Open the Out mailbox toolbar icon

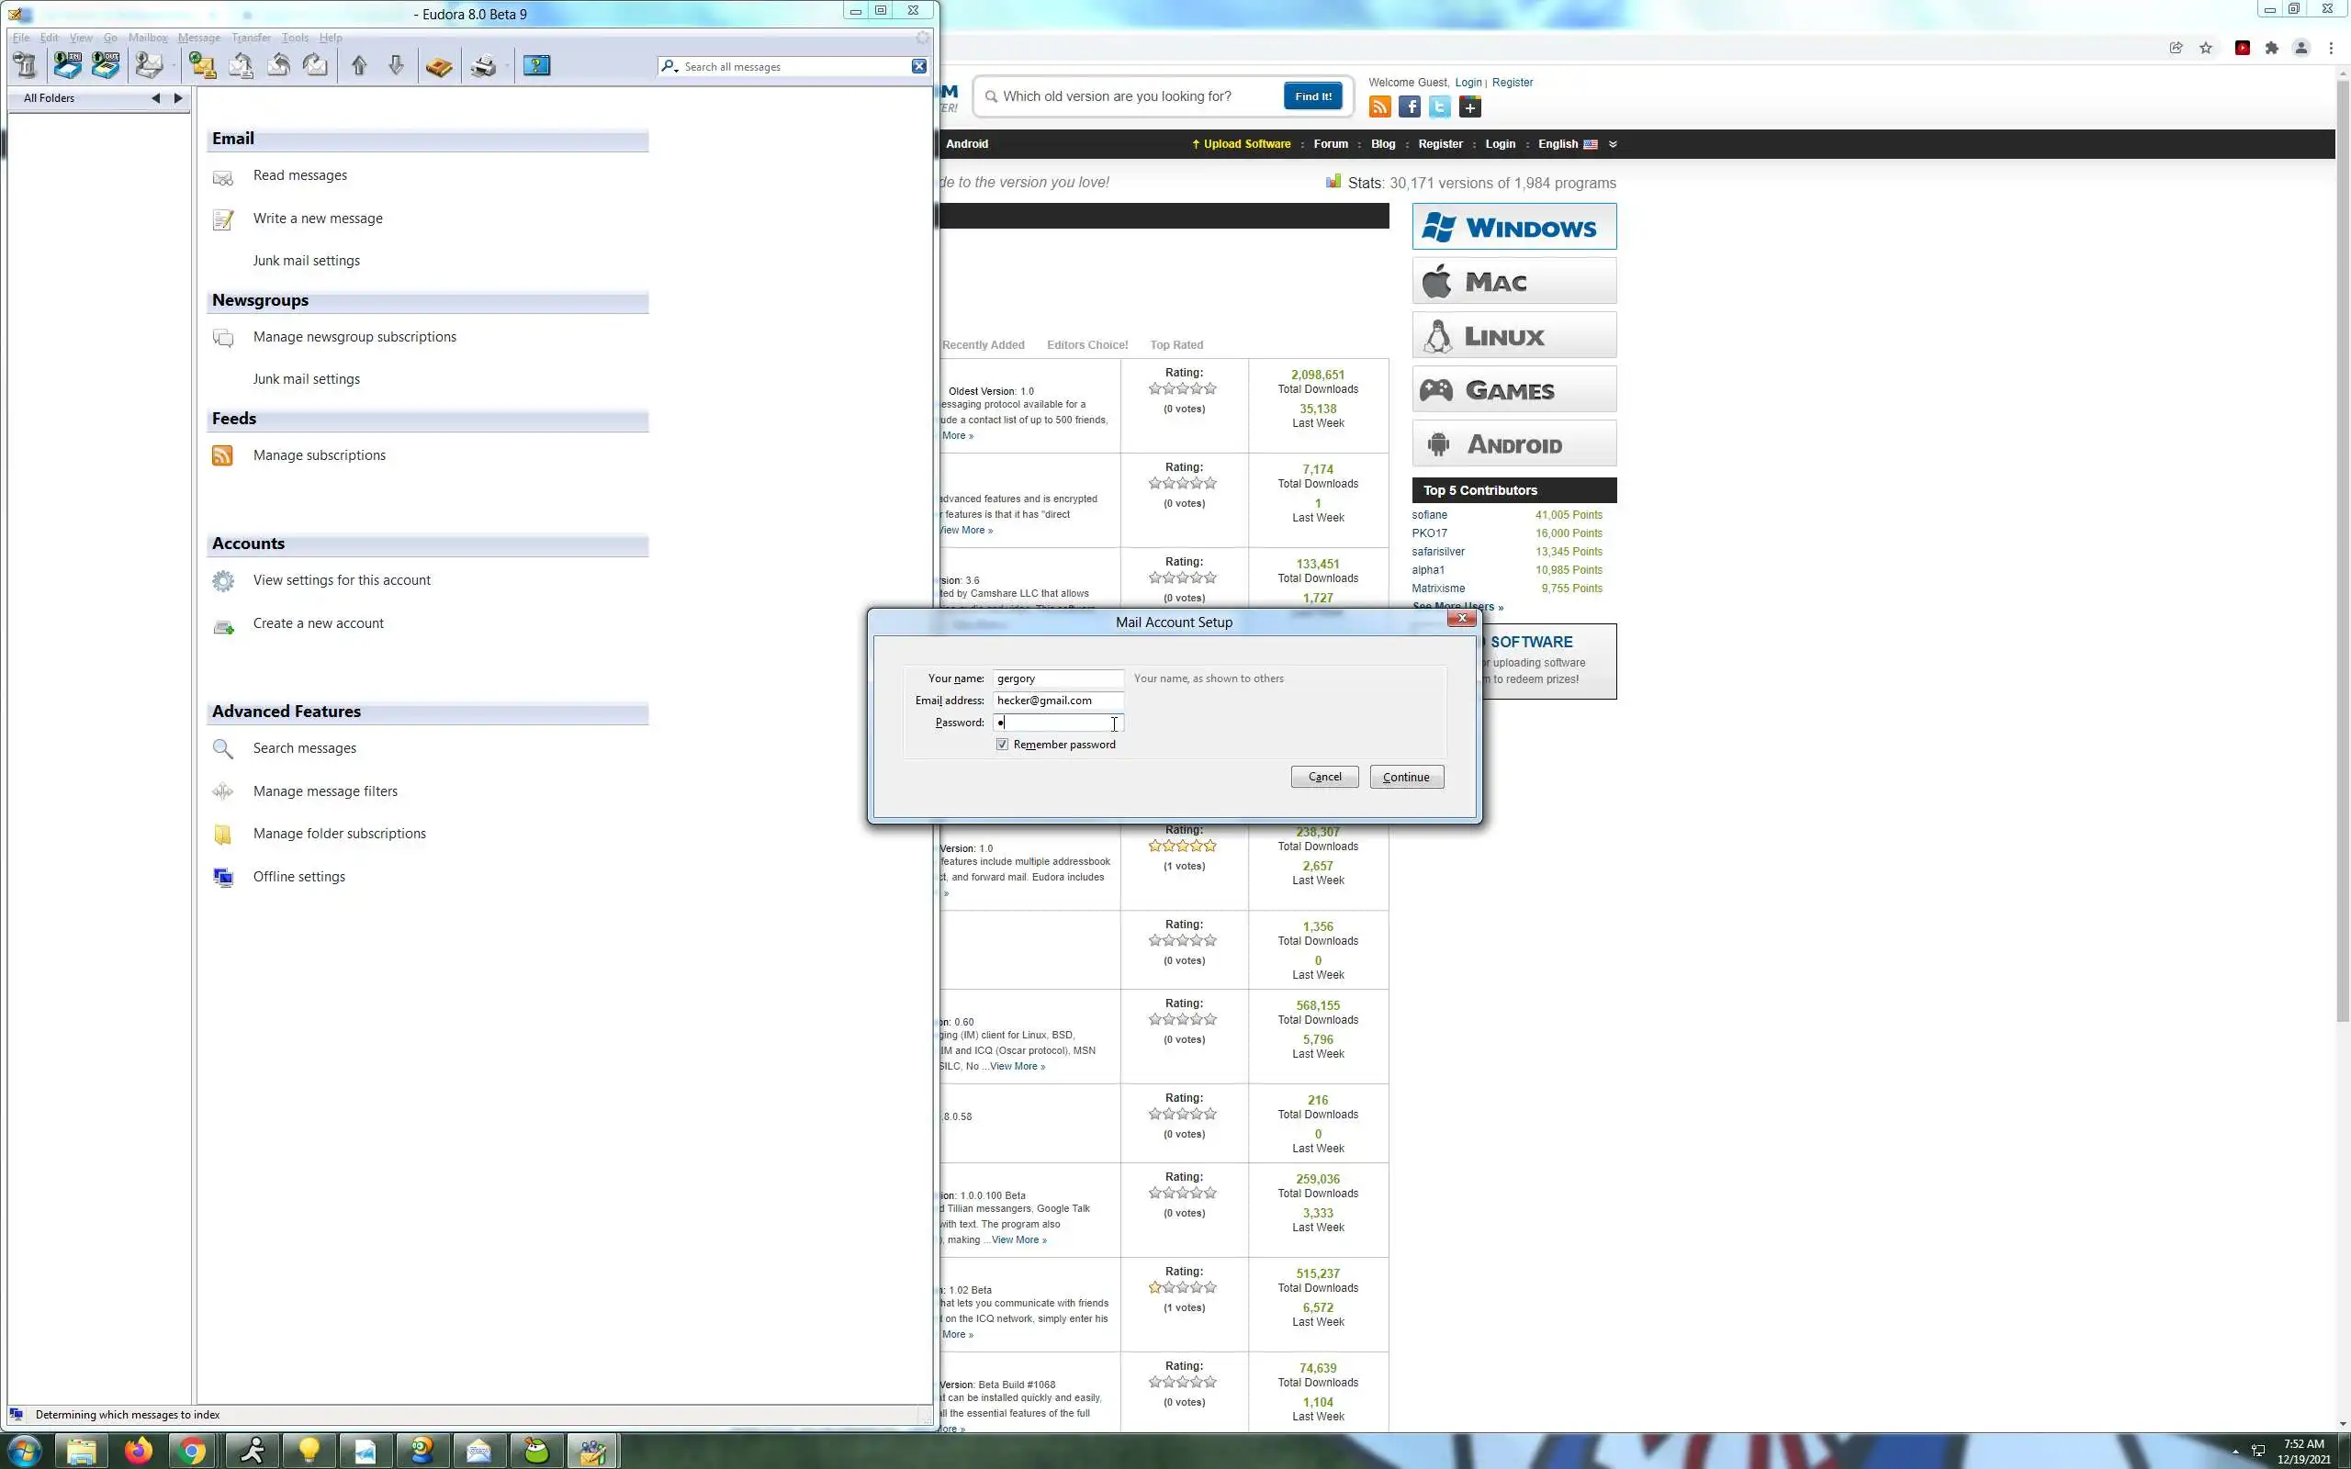[x=105, y=66]
